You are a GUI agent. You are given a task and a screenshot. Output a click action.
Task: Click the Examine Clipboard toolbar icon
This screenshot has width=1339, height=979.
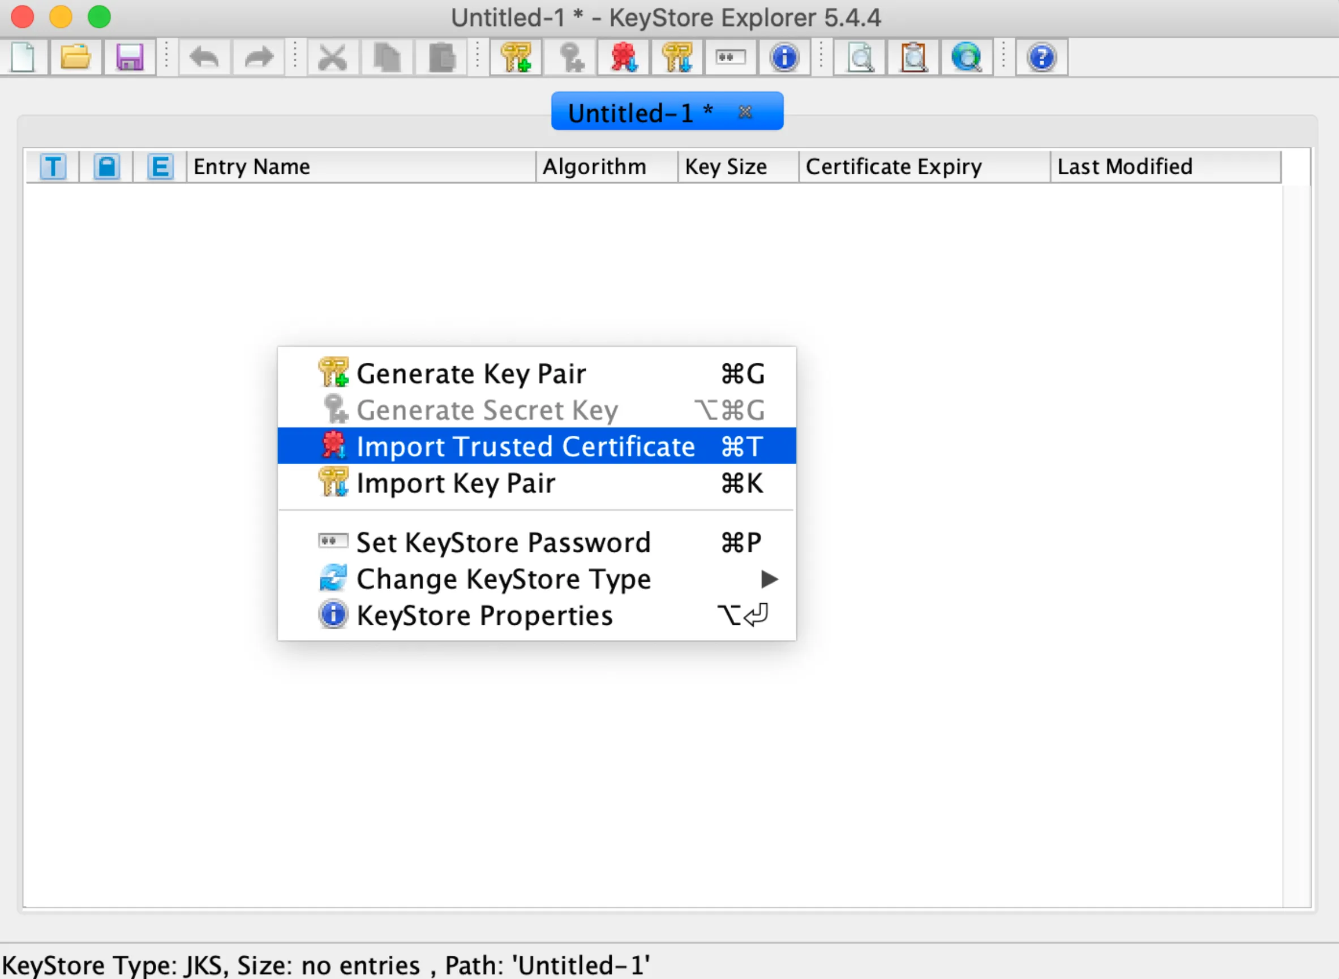pos(913,58)
